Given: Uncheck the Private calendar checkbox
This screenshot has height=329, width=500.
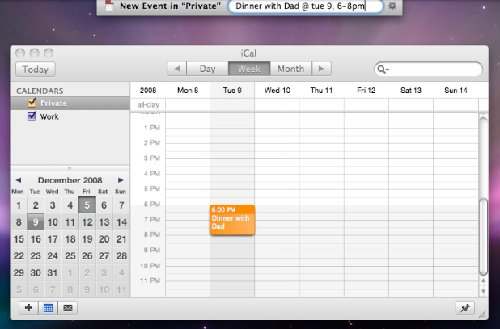Looking at the screenshot, I should pos(32,103).
